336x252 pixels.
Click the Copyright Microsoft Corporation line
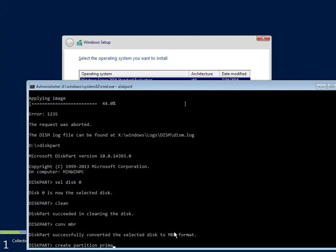pos(89,166)
